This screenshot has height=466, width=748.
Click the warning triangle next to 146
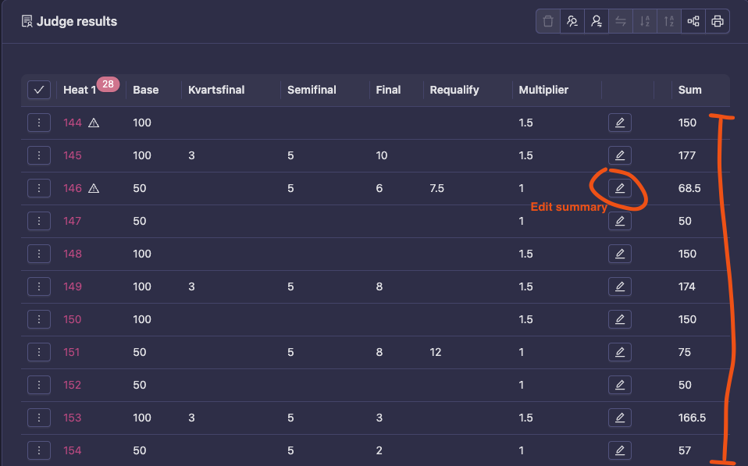pos(94,188)
